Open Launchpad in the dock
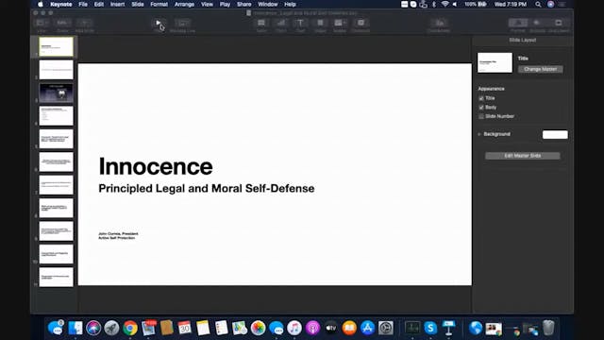The image size is (604, 340). [x=111, y=328]
